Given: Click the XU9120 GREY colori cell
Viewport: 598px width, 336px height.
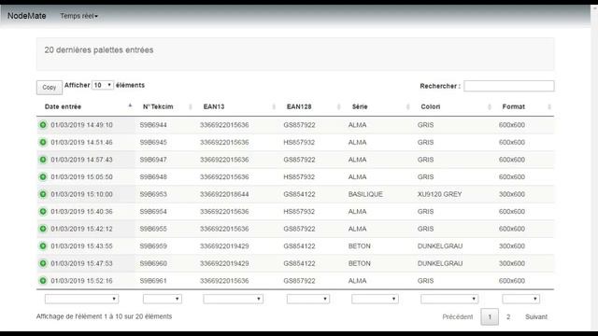Looking at the screenshot, I should click(x=440, y=194).
